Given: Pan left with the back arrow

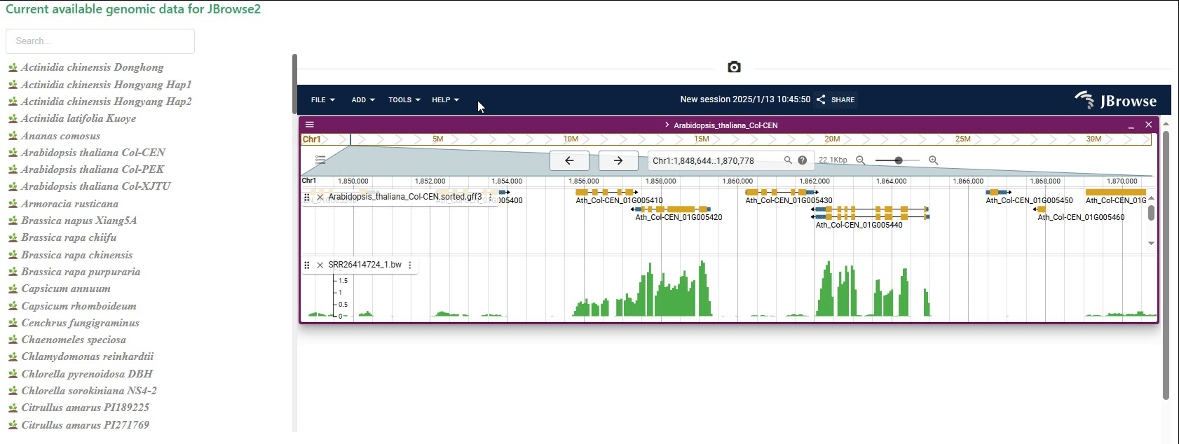Looking at the screenshot, I should coord(569,160).
